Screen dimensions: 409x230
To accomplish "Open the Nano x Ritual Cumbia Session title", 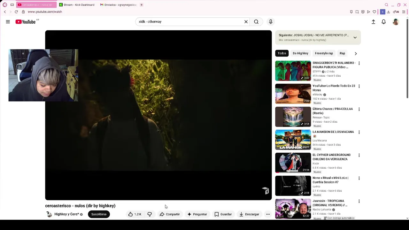I will coord(330,180).
